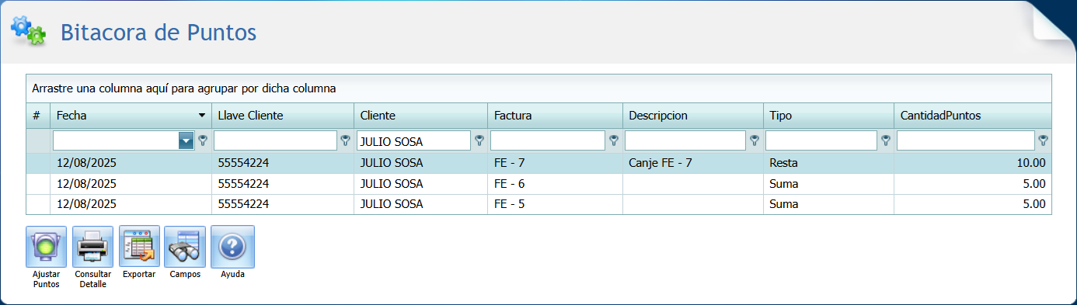Click the Fecha filter funnel icon
Image resolution: width=1077 pixels, height=305 pixels.
(204, 140)
